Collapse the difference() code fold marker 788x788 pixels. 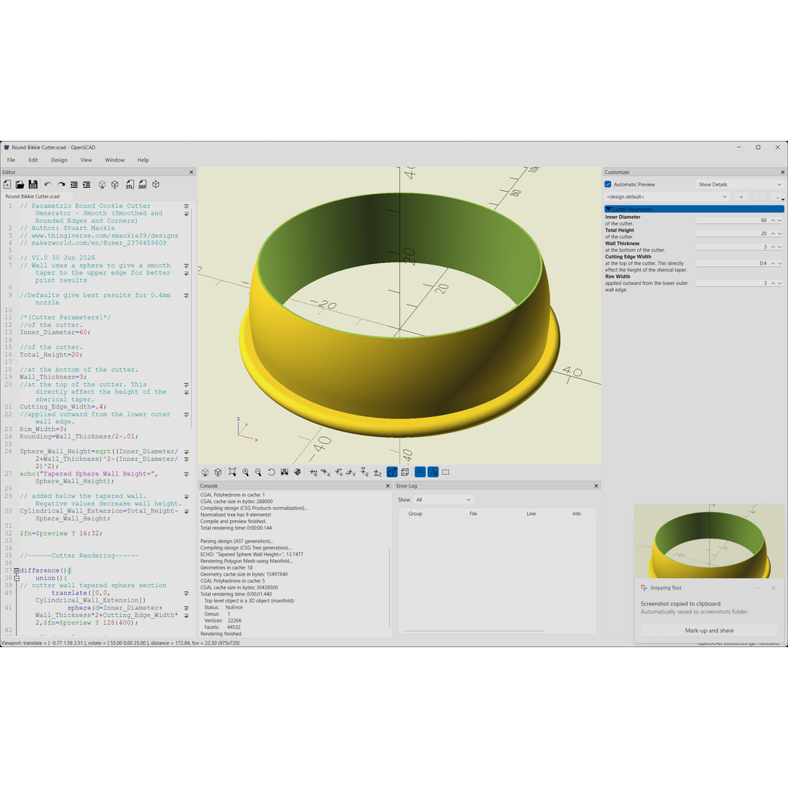pos(17,571)
